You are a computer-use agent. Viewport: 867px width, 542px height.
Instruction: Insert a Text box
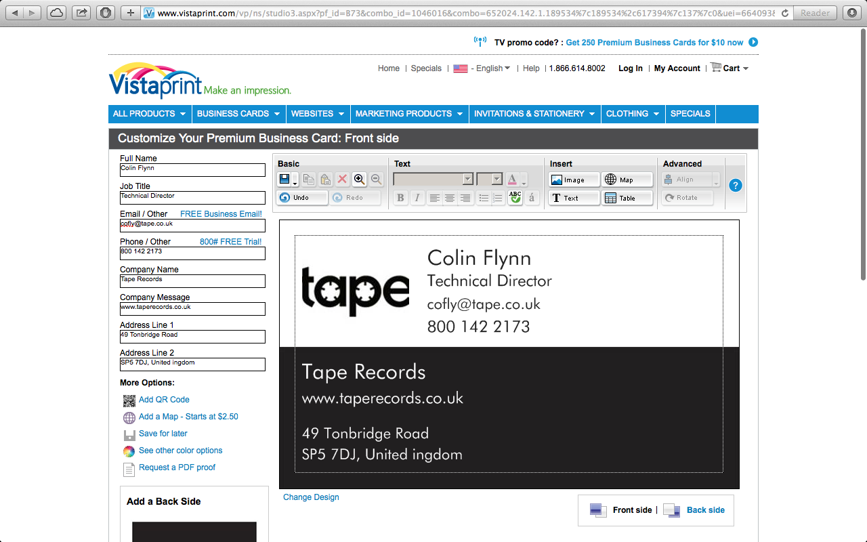tap(574, 198)
